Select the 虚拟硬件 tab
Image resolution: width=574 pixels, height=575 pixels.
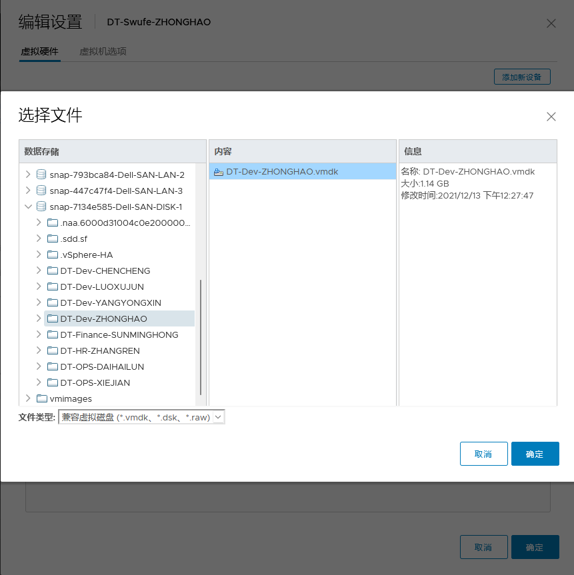(x=39, y=51)
